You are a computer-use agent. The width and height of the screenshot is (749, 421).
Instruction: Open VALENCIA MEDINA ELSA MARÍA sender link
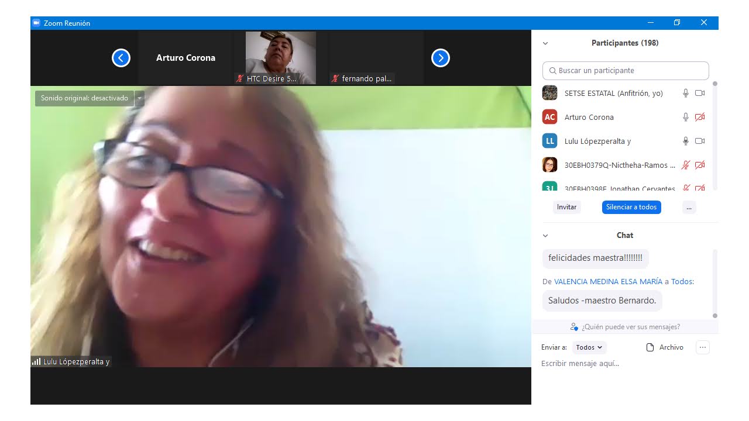click(609, 281)
